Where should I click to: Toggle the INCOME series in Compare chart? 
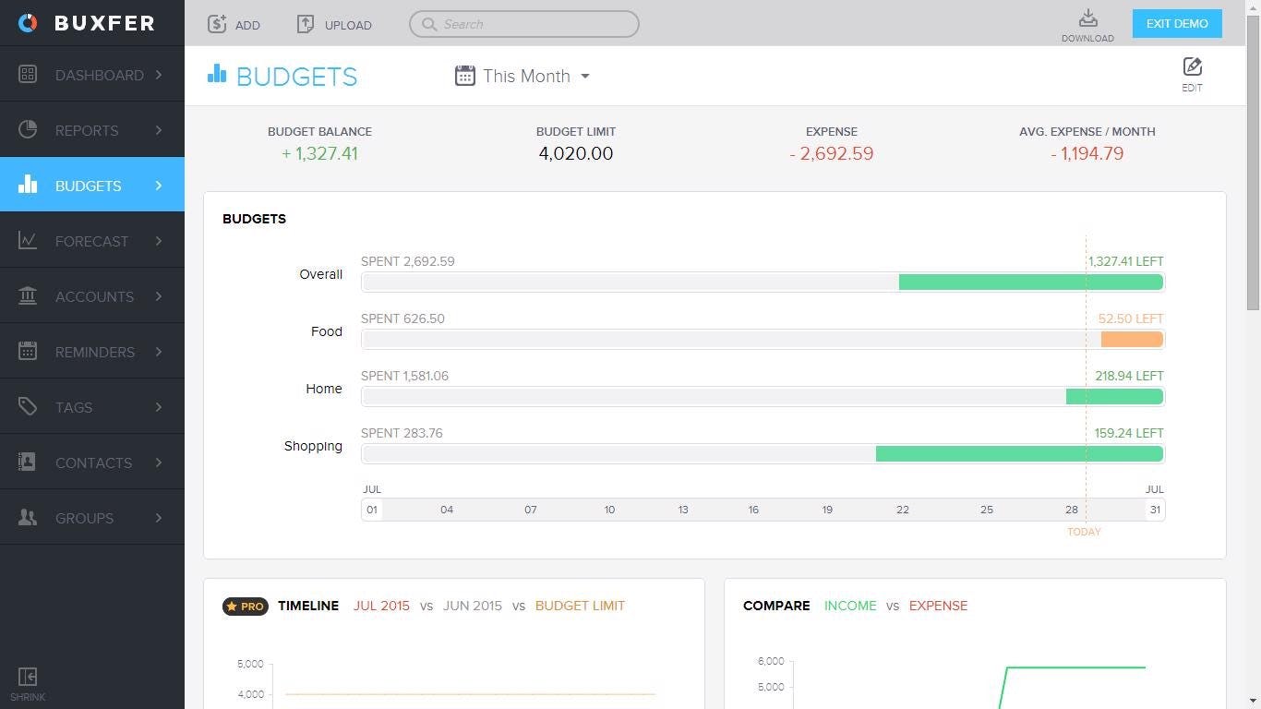pos(849,606)
